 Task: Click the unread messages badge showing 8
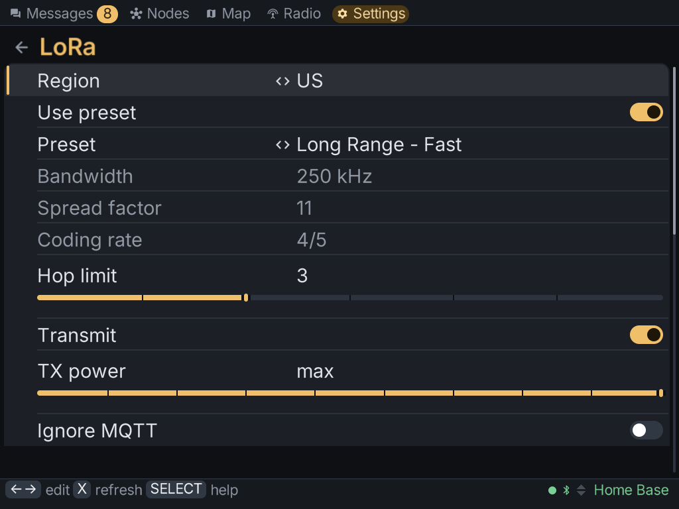tap(107, 14)
